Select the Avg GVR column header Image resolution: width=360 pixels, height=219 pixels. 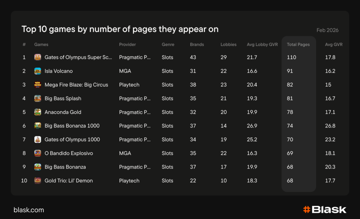pyautogui.click(x=334, y=45)
